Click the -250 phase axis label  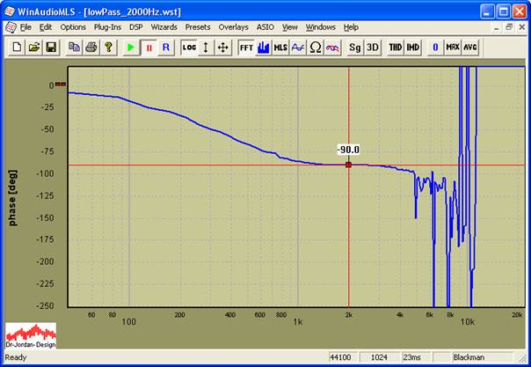point(45,305)
